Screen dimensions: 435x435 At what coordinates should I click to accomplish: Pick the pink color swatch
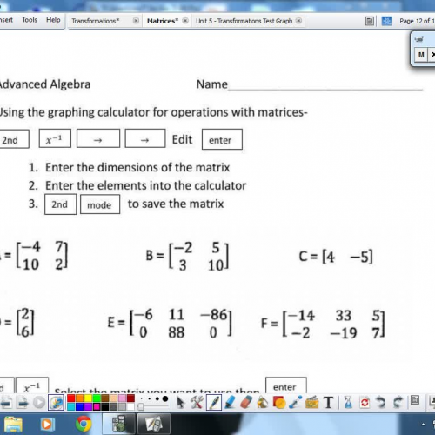pos(122,398)
